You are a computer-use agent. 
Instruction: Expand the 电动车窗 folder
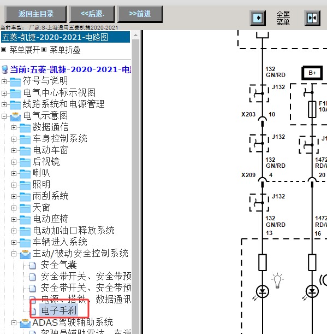pyautogui.click(x=14, y=150)
